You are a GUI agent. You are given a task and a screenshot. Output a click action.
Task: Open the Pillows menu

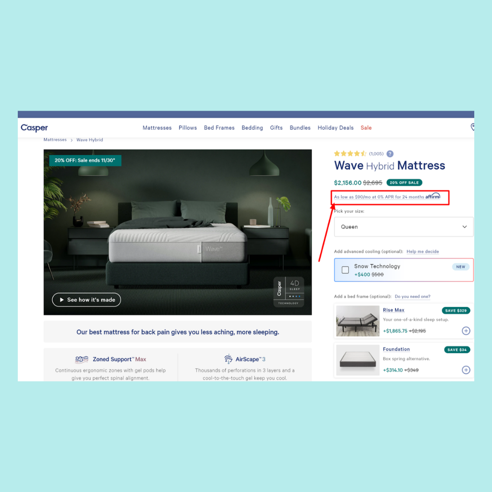[x=188, y=128]
